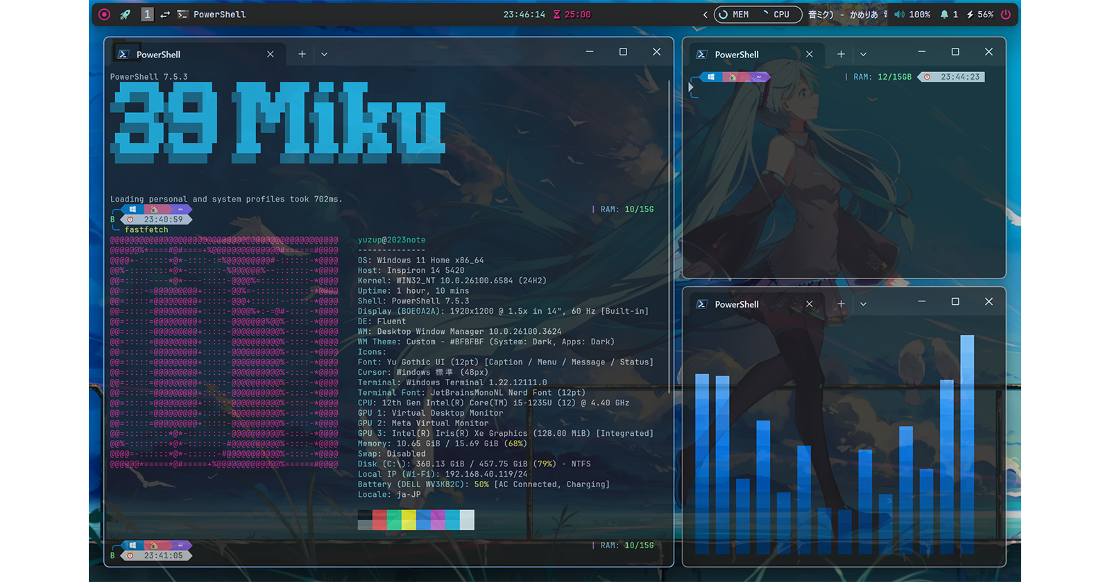The height and width of the screenshot is (582, 1110).
Task: Select workspace 1 in the top bar
Action: 147,15
